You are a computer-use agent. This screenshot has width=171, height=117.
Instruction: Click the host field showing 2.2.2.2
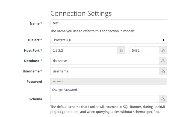point(84,50)
